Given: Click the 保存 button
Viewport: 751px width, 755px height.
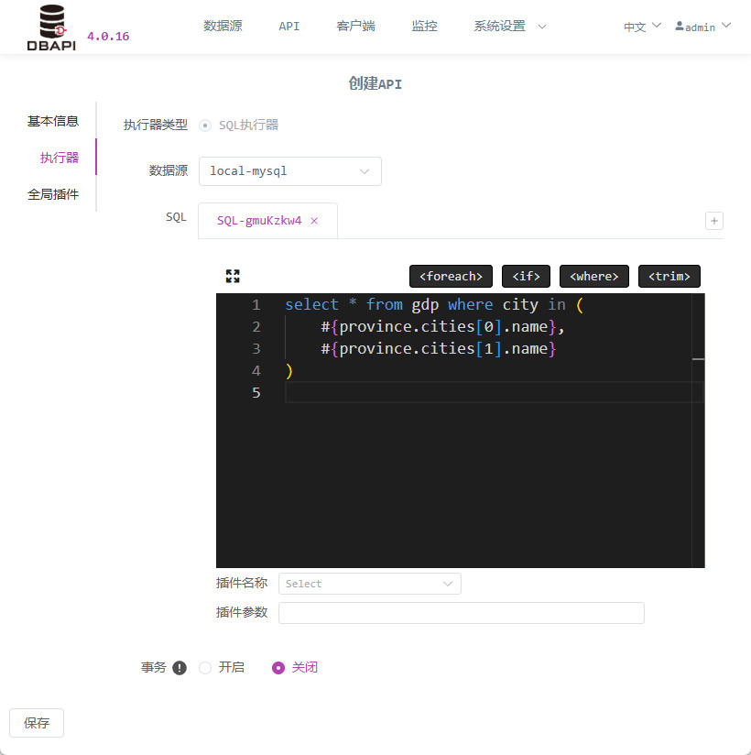Looking at the screenshot, I should click(x=37, y=723).
